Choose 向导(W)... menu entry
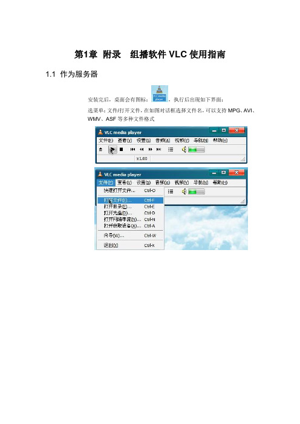 coord(130,236)
